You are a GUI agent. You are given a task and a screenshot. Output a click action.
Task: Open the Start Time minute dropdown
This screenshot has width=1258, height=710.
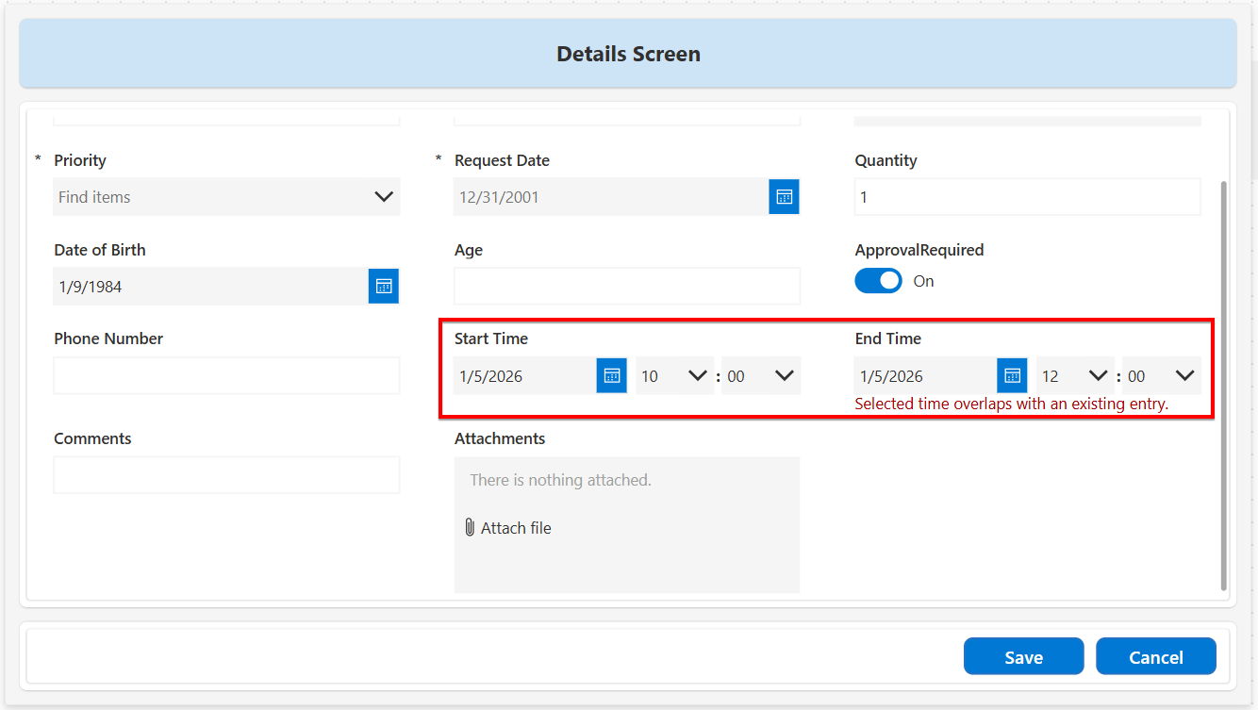click(x=784, y=376)
